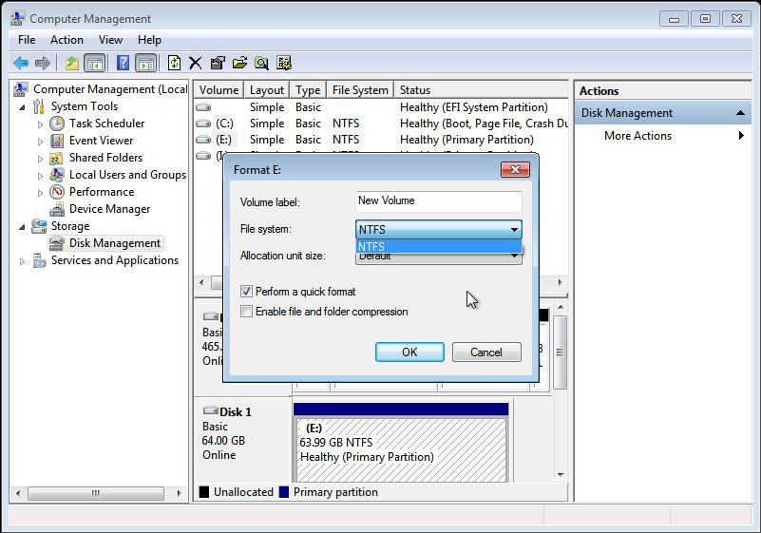Expand the Performance node arrow
Image resolution: width=761 pixels, height=533 pixels.
(x=40, y=193)
